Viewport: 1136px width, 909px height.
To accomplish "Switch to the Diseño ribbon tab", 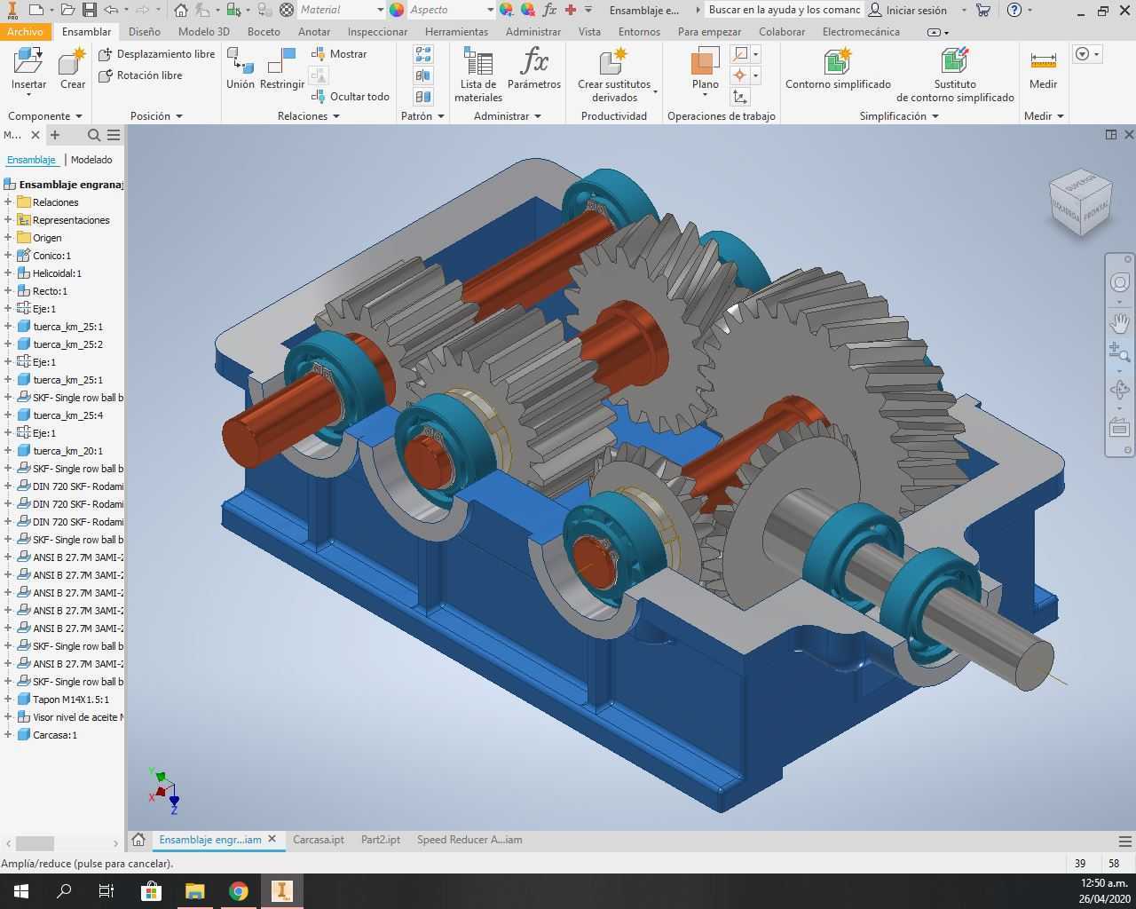I will point(145,31).
